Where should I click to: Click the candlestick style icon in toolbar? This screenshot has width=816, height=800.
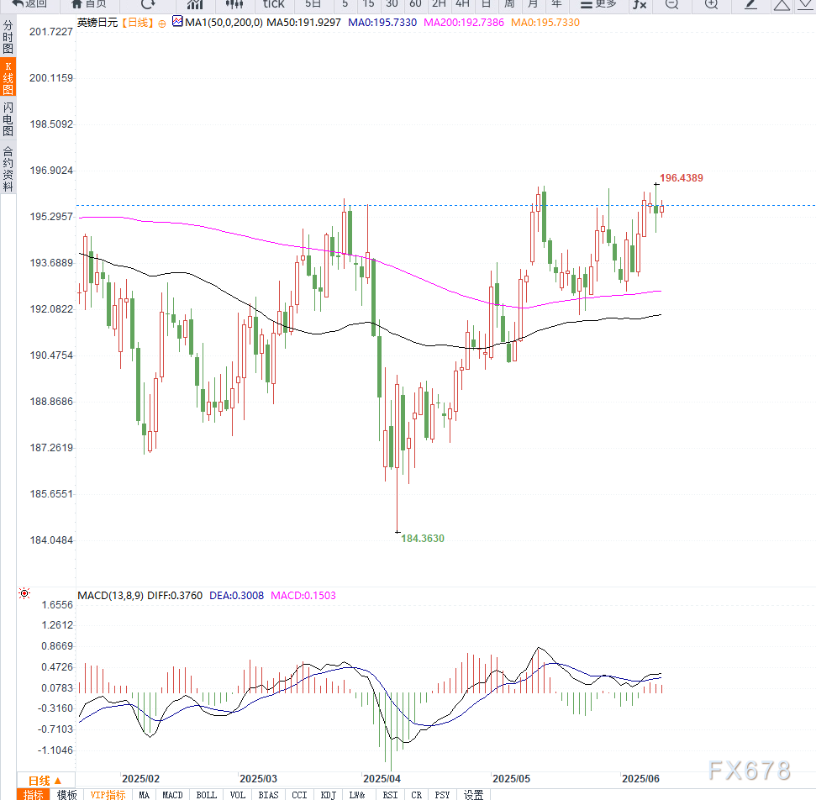tap(234, 4)
